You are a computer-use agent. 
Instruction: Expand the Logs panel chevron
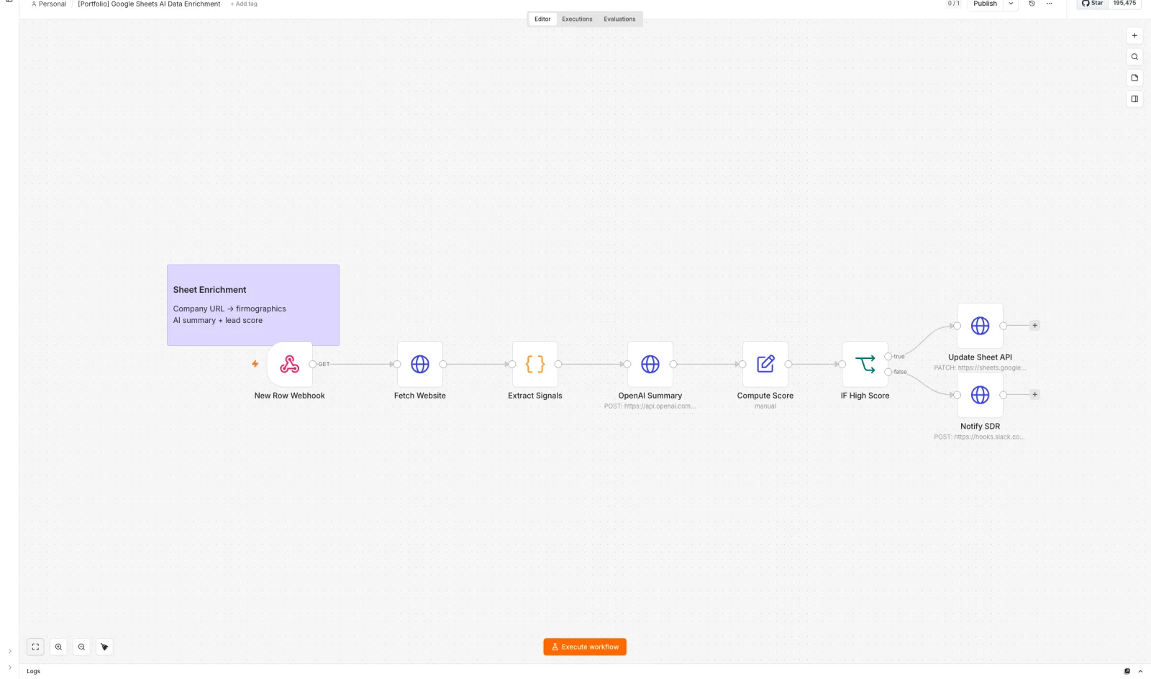click(1140, 671)
